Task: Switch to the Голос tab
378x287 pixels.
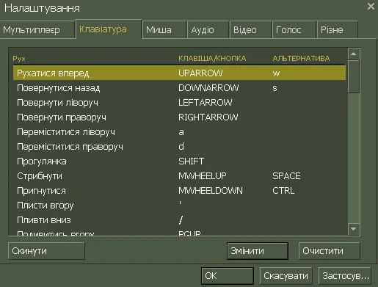Action: pos(294,30)
